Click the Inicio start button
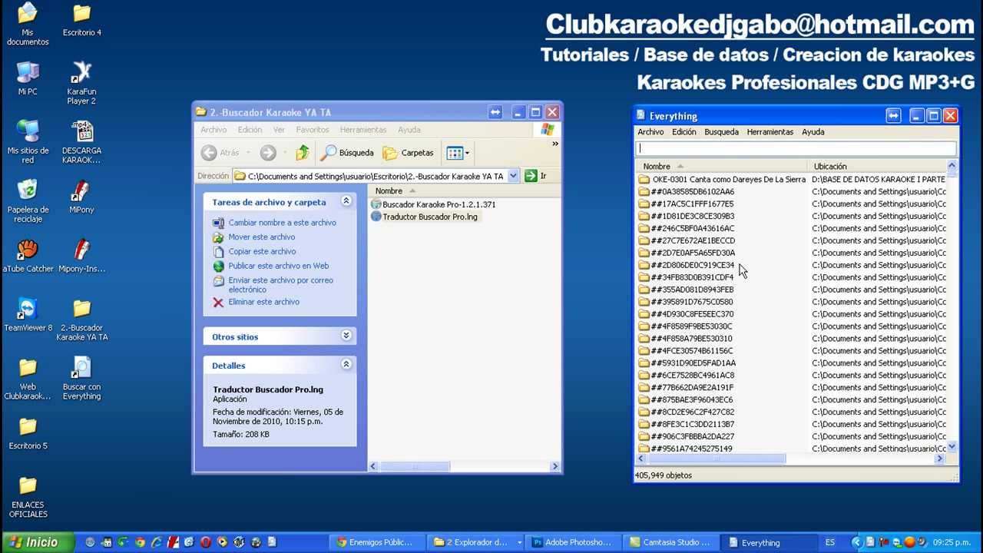This screenshot has height=553, width=983. pyautogui.click(x=36, y=542)
